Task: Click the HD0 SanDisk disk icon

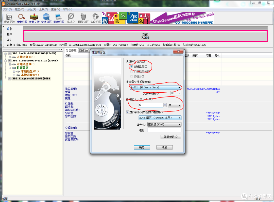Action: tap(10, 54)
